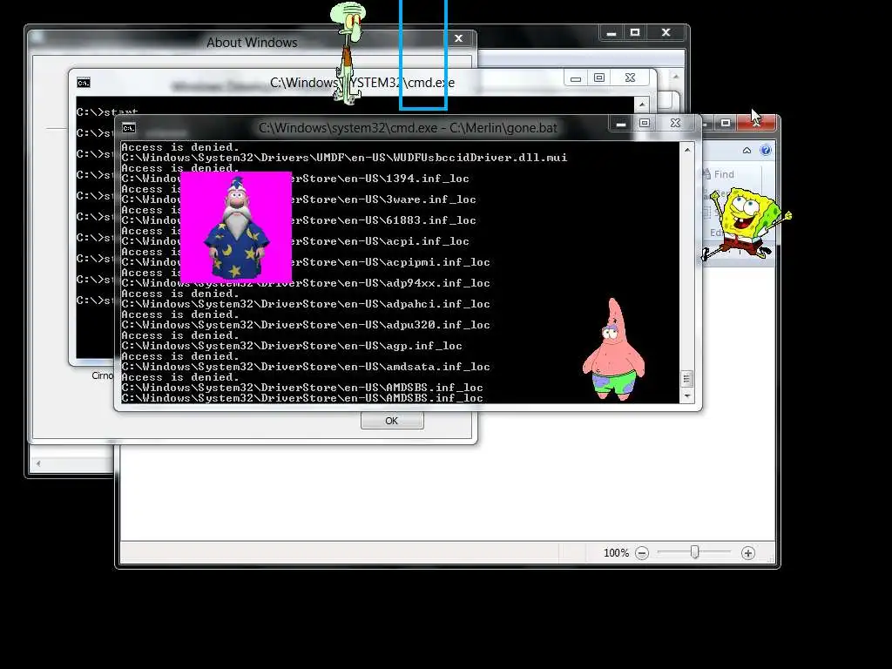Click the Cirno text in About Windows
Viewport: 892px width, 669px height.
(x=103, y=375)
